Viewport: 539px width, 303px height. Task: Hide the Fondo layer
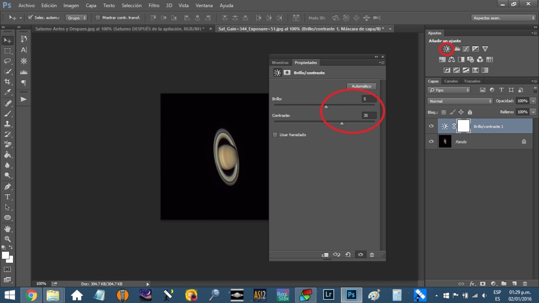(x=431, y=142)
